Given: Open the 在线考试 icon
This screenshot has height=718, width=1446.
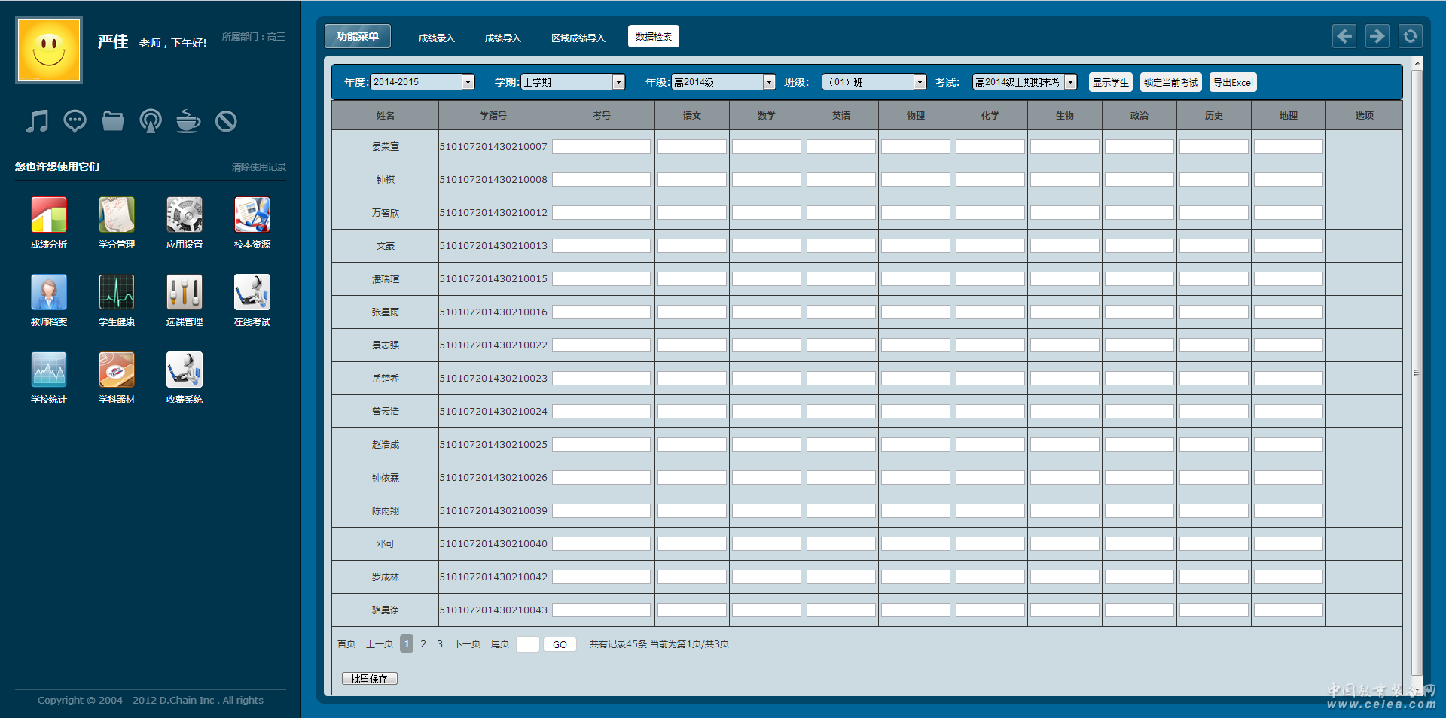Looking at the screenshot, I should (252, 293).
